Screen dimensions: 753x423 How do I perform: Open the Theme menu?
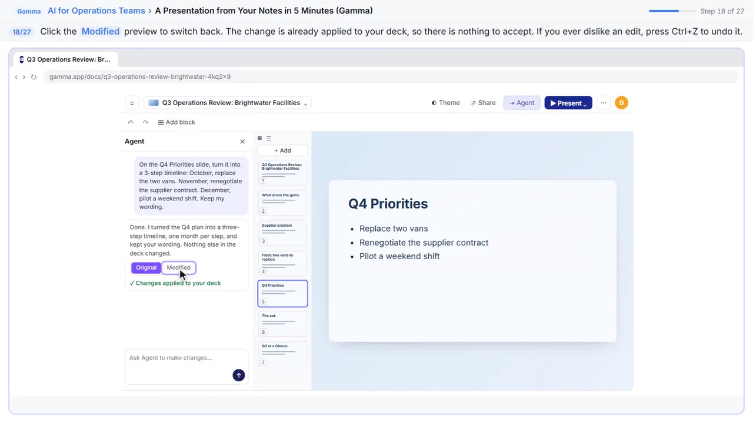coord(445,103)
